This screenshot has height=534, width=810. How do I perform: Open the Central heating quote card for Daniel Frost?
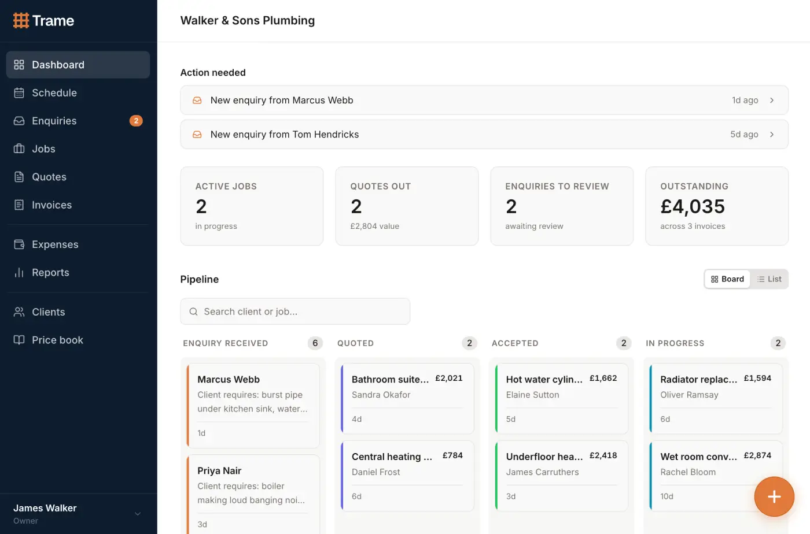coord(407,476)
